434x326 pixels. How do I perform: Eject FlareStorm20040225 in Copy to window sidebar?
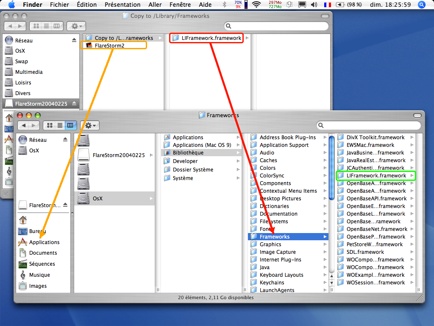[x=74, y=104]
